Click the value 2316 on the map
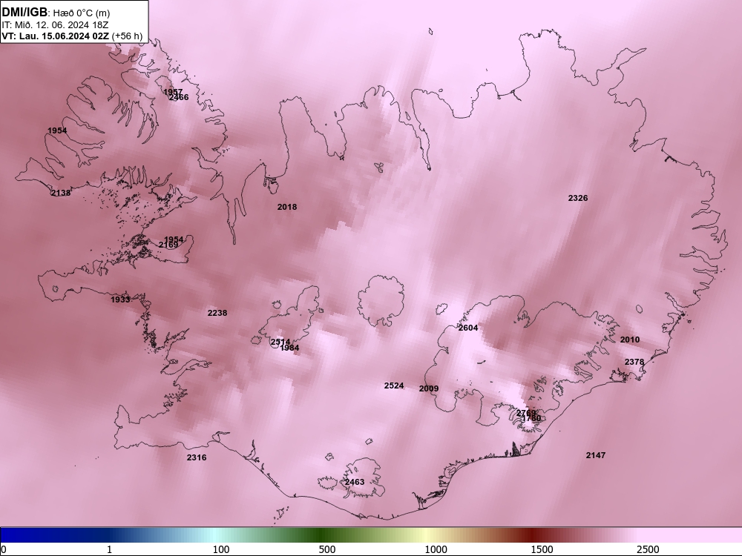 tap(197, 457)
